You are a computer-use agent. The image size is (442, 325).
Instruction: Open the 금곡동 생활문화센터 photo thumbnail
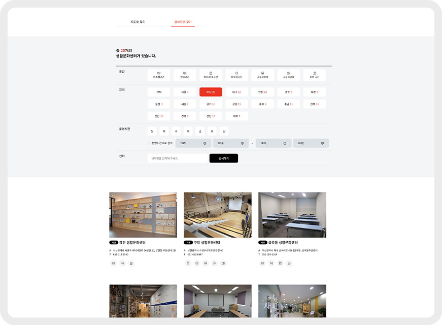[x=292, y=215]
